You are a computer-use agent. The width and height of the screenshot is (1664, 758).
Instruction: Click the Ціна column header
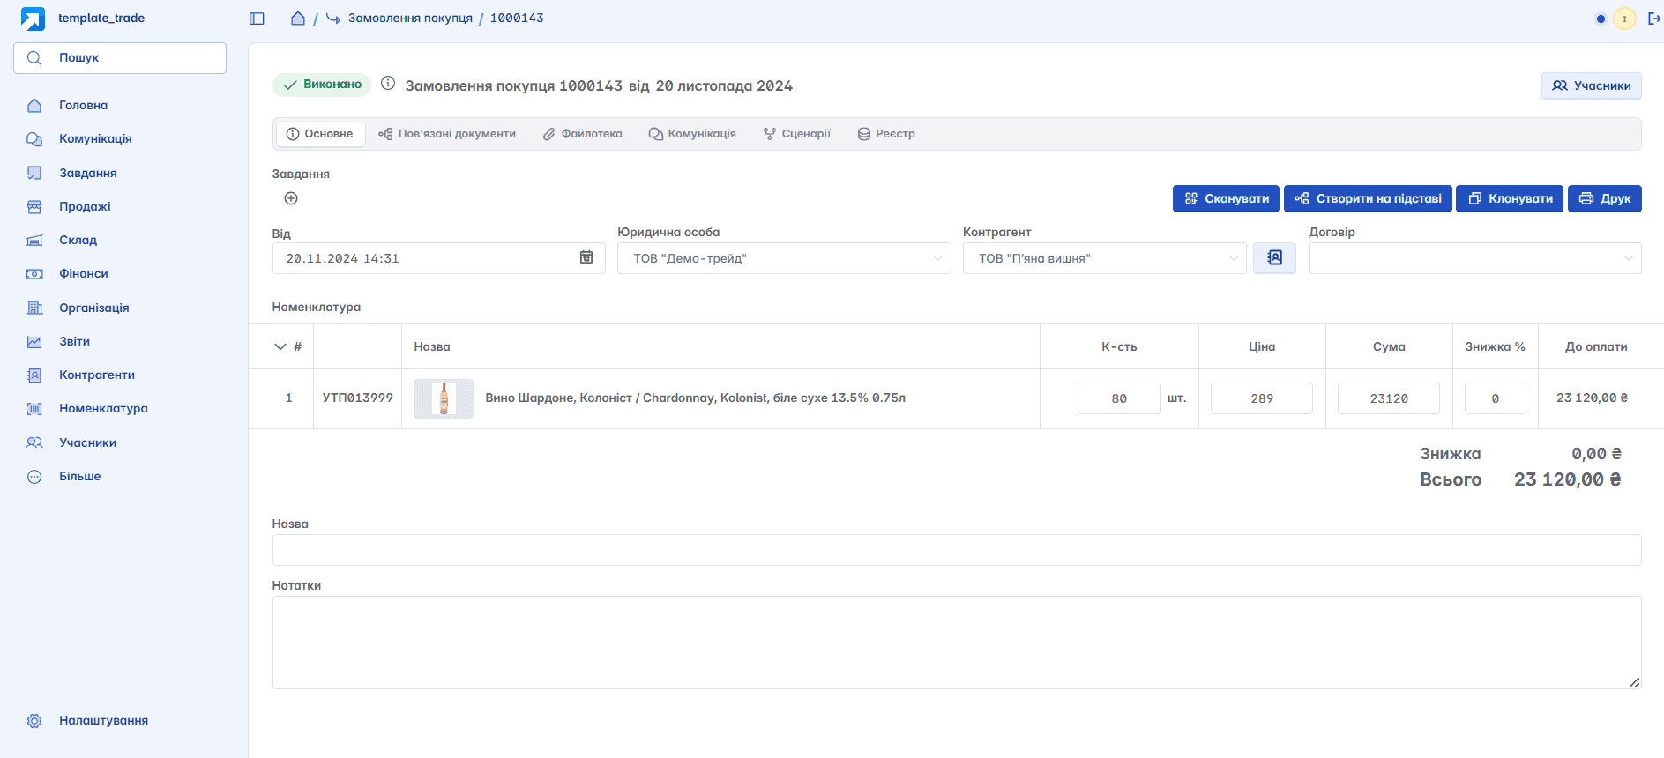click(x=1262, y=346)
